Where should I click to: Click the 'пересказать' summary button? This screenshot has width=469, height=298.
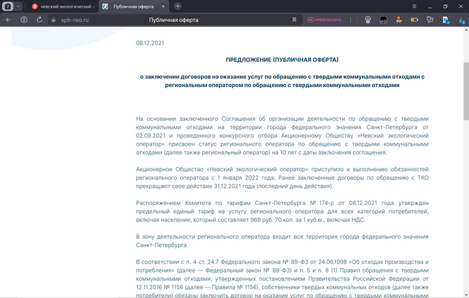point(324,19)
